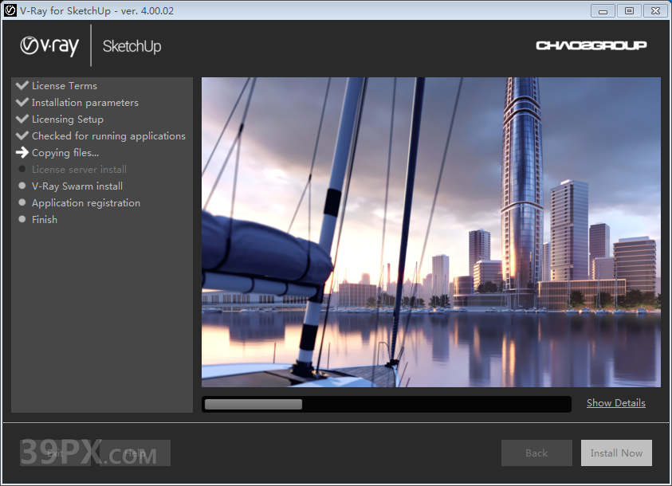The height and width of the screenshot is (486, 672).
Task: Select the Application registration step text
Action: point(86,203)
